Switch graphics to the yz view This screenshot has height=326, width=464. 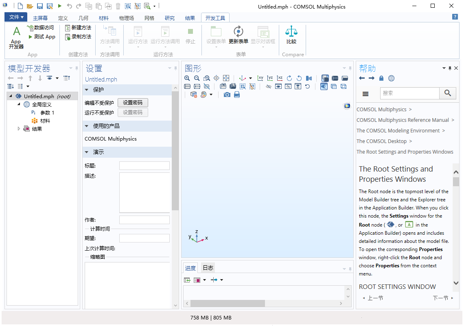pyautogui.click(x=270, y=78)
